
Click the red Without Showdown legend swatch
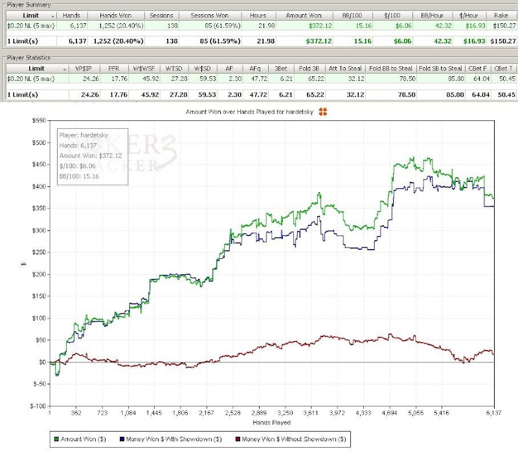click(238, 439)
